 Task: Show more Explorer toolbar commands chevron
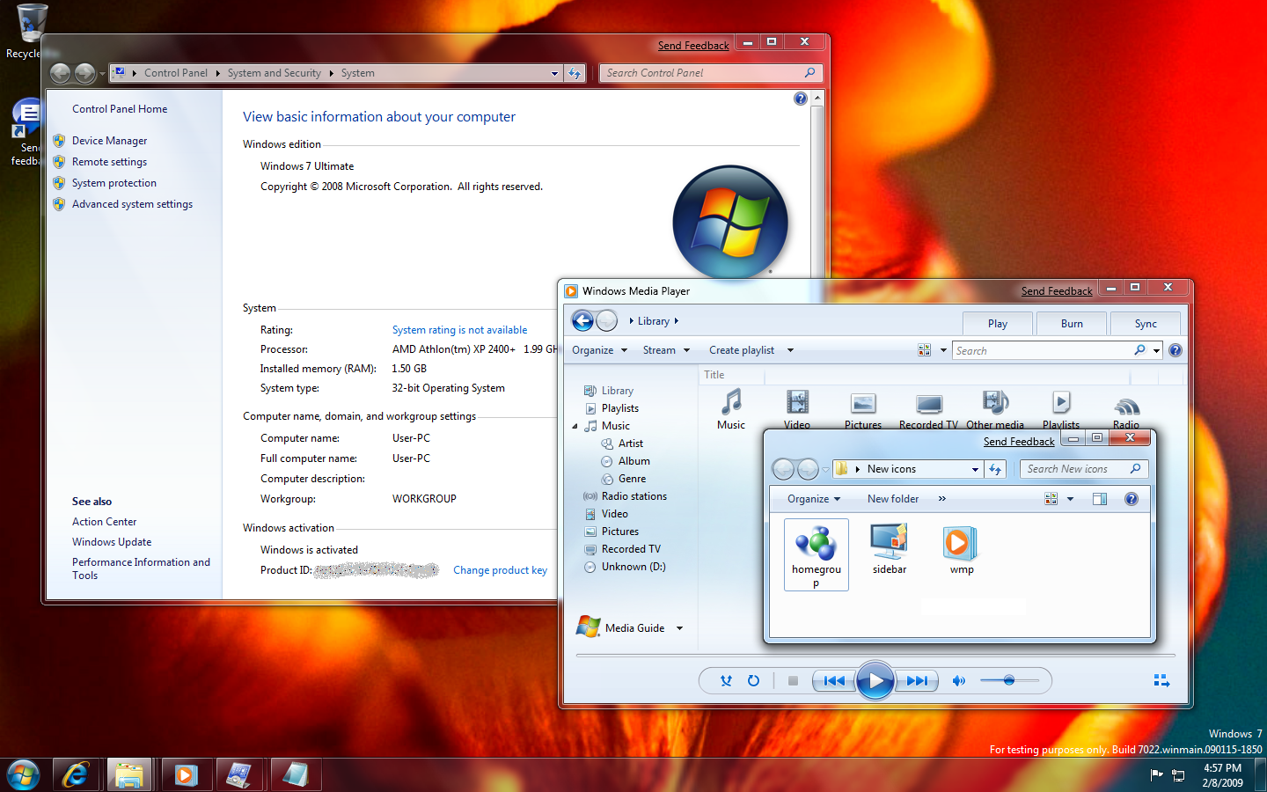942,499
